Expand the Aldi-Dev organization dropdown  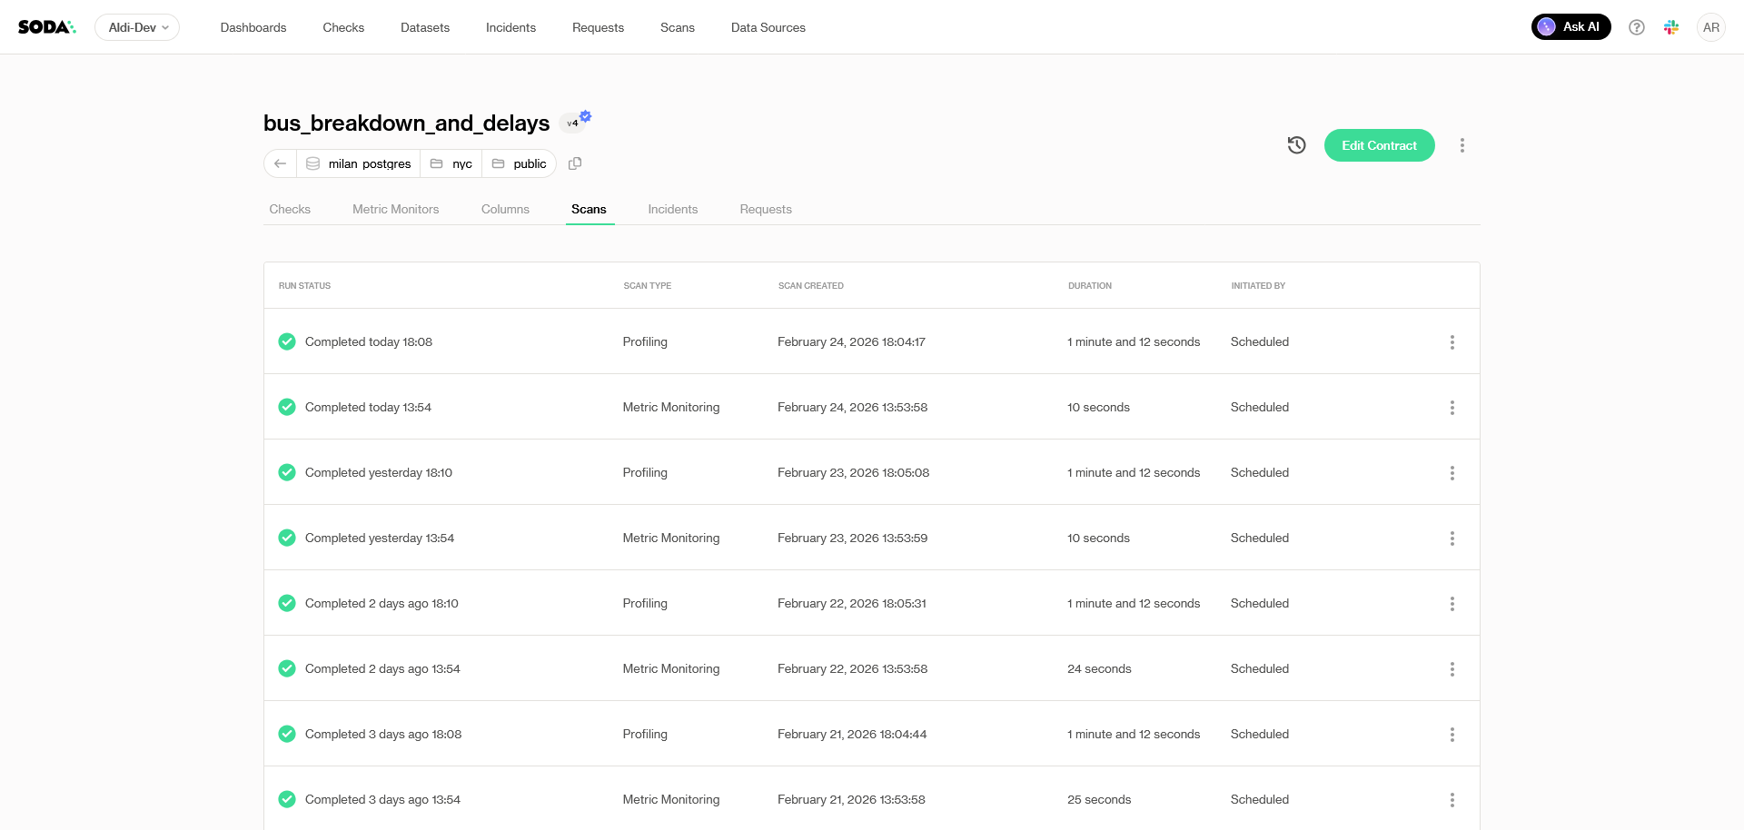point(137,27)
